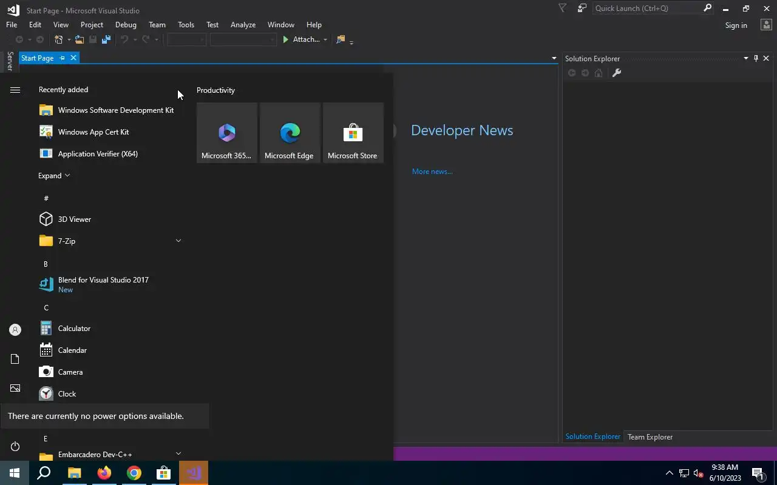Viewport: 777px width, 485px height.
Task: Click the Windows Start button
Action: [15, 473]
